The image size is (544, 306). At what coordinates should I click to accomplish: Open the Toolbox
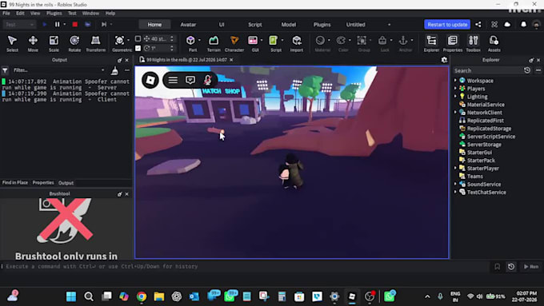pyautogui.click(x=474, y=43)
